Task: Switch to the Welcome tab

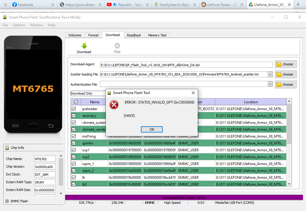Action: coord(75,35)
